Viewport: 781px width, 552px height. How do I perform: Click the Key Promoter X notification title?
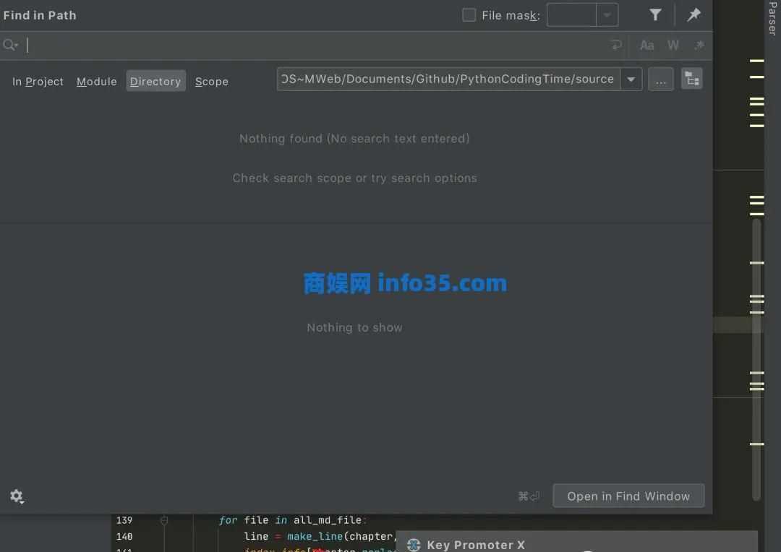pos(476,545)
